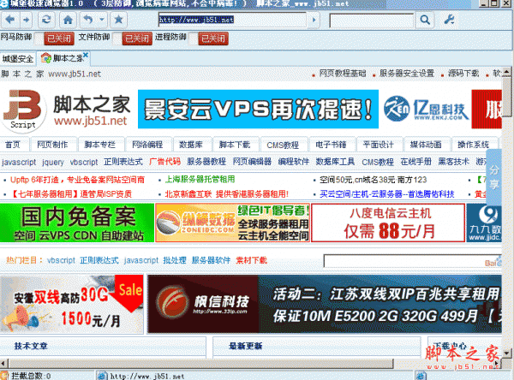Click the favorites star icon

(x=118, y=20)
